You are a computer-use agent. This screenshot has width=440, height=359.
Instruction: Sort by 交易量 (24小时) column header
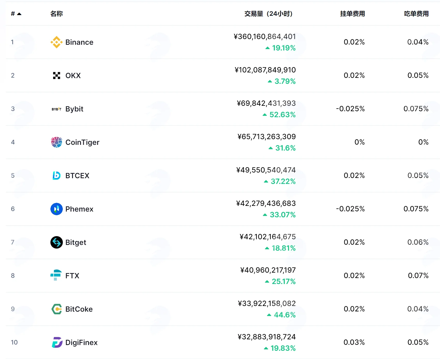pyautogui.click(x=268, y=14)
